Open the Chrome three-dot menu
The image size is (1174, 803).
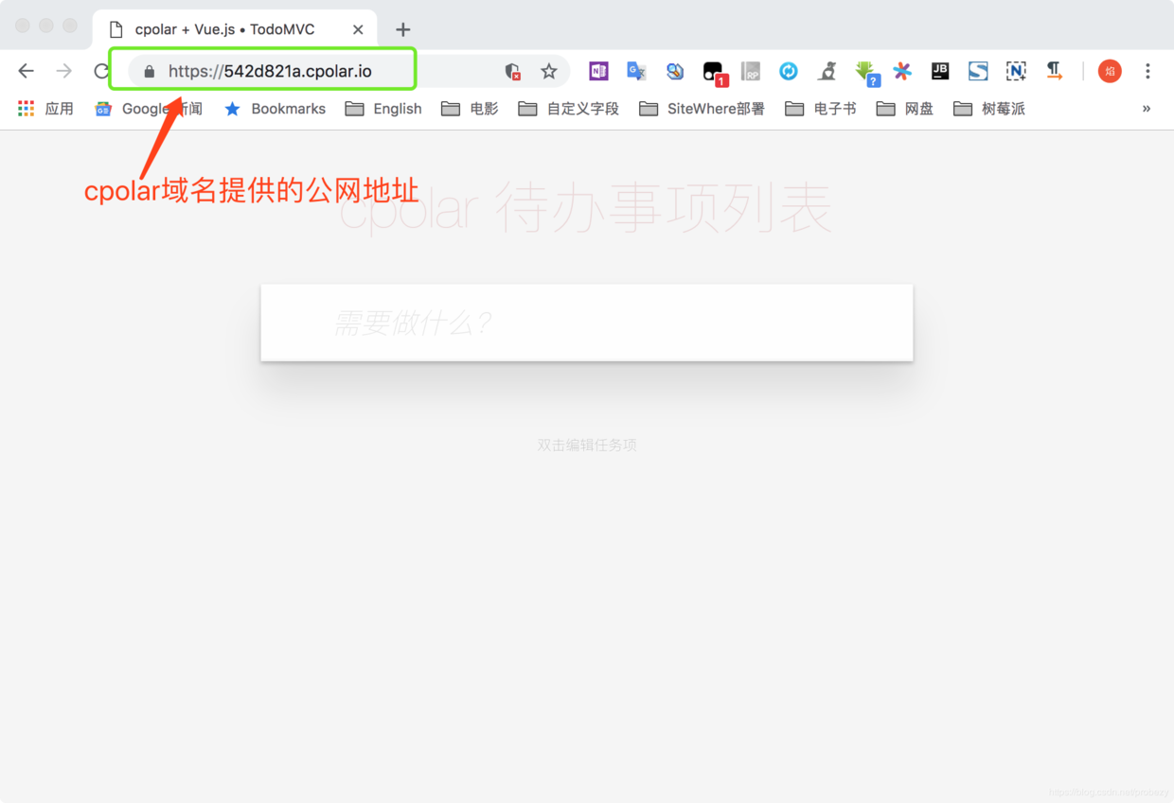pos(1147,71)
